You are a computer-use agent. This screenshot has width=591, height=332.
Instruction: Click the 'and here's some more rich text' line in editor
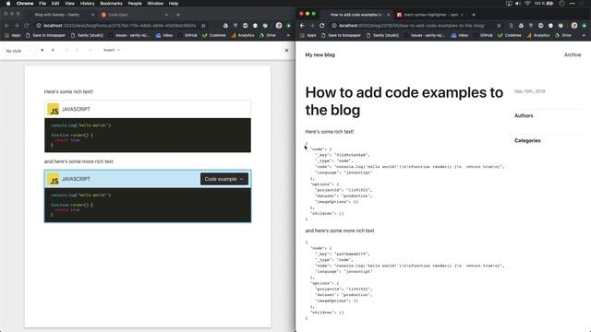(x=78, y=161)
